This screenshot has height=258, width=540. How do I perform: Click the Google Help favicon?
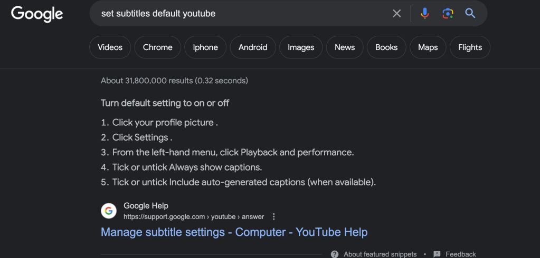109,211
